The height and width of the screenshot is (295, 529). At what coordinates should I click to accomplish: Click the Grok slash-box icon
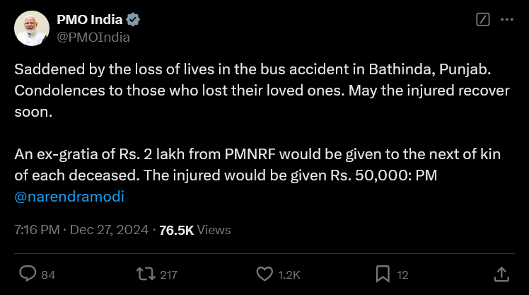[483, 21]
